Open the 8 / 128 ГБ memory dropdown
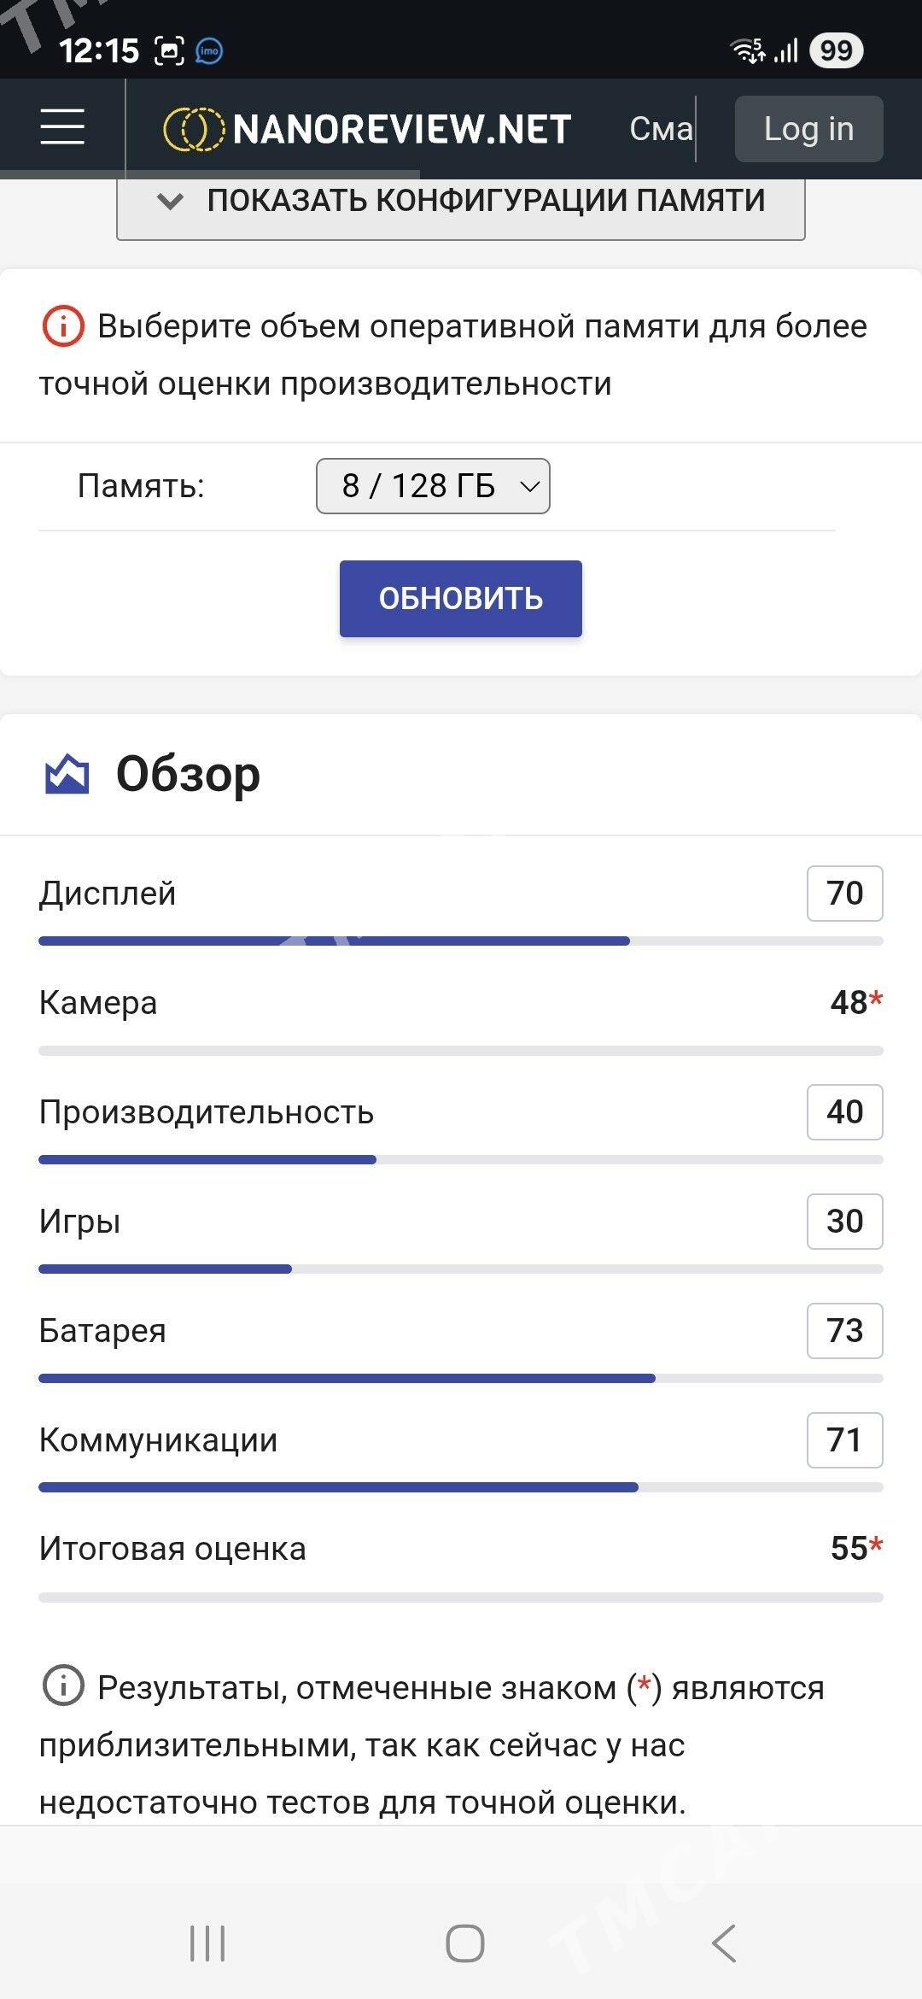922x1999 pixels. (433, 486)
